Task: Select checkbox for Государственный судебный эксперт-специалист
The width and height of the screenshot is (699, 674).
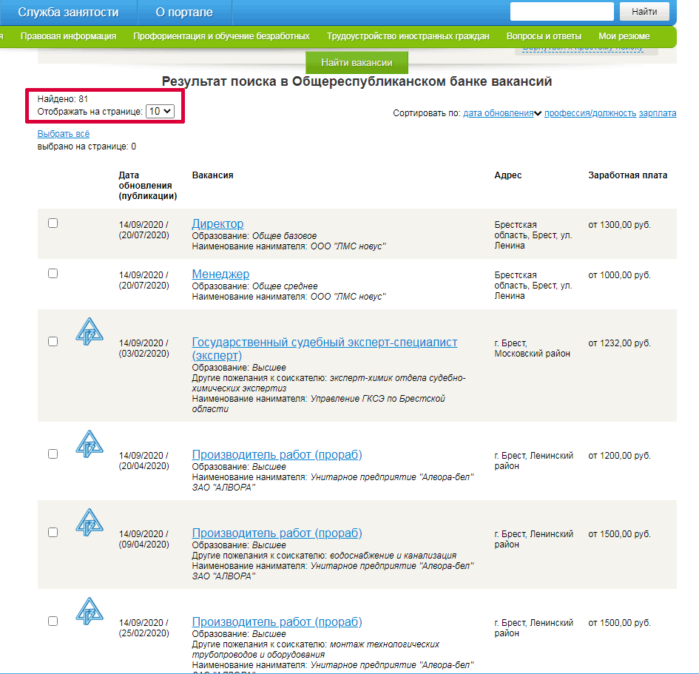Action: point(53,342)
